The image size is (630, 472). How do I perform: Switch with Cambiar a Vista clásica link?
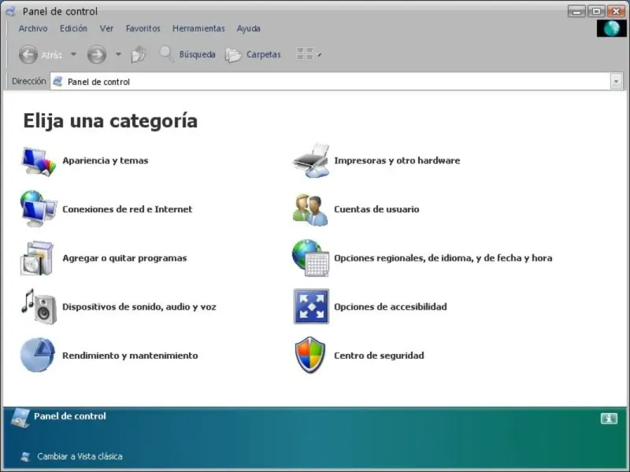pos(80,456)
